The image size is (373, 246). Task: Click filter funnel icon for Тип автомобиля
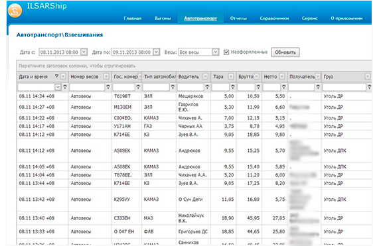coord(173,87)
